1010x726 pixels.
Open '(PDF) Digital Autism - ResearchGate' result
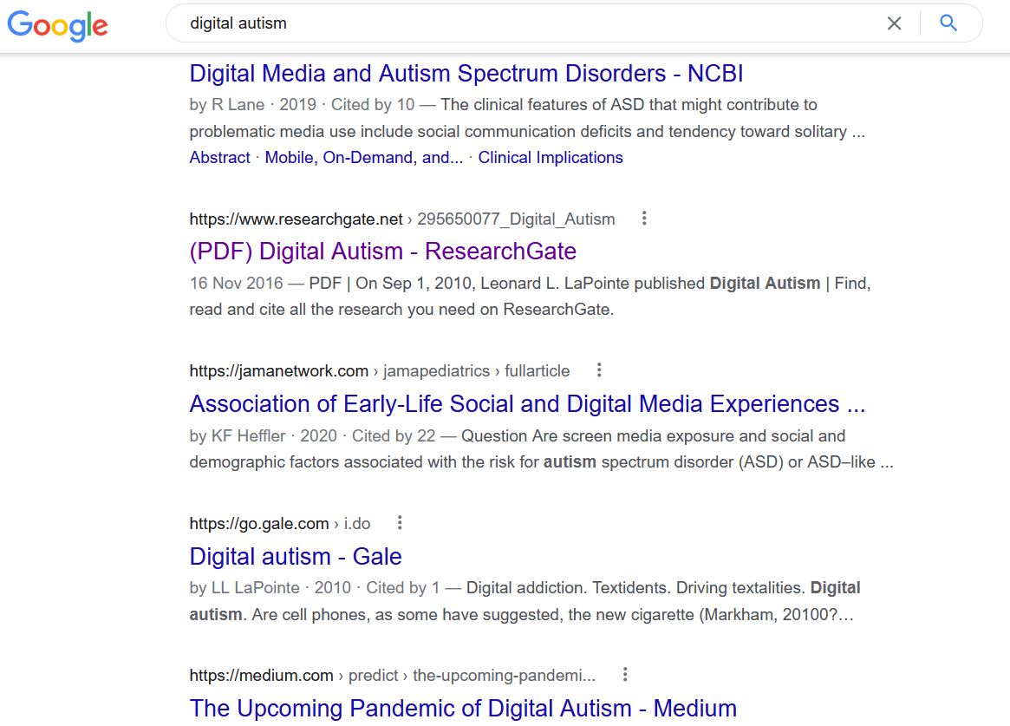point(382,251)
